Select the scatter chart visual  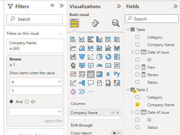pyautogui.click(x=91, y=57)
